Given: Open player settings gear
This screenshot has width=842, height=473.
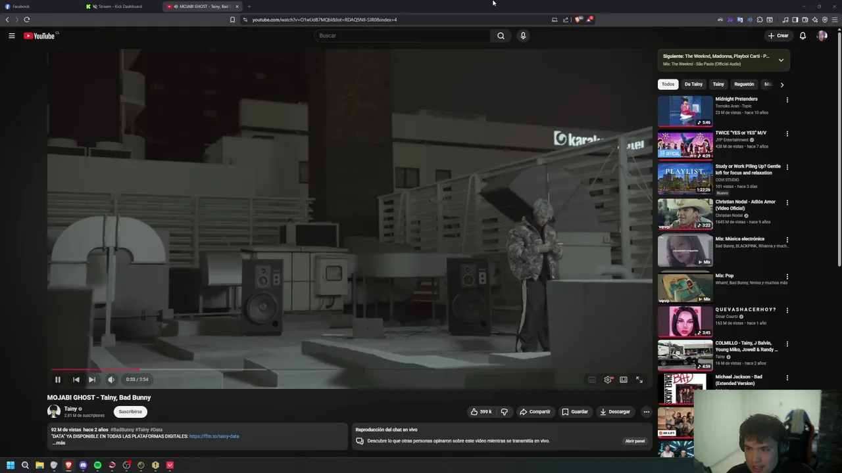Looking at the screenshot, I should coord(608,380).
